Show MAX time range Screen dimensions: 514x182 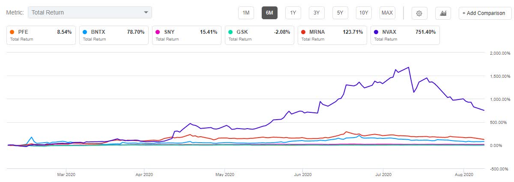pos(387,13)
